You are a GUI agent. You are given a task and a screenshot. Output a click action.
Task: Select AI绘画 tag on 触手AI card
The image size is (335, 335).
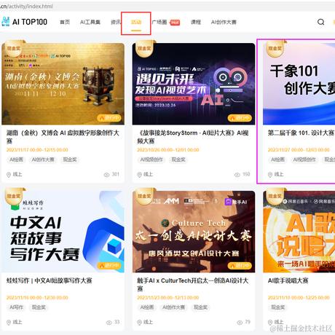click(x=147, y=307)
